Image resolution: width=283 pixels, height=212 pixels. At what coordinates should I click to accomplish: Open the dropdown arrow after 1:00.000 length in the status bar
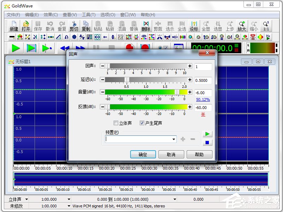click(x=69, y=199)
